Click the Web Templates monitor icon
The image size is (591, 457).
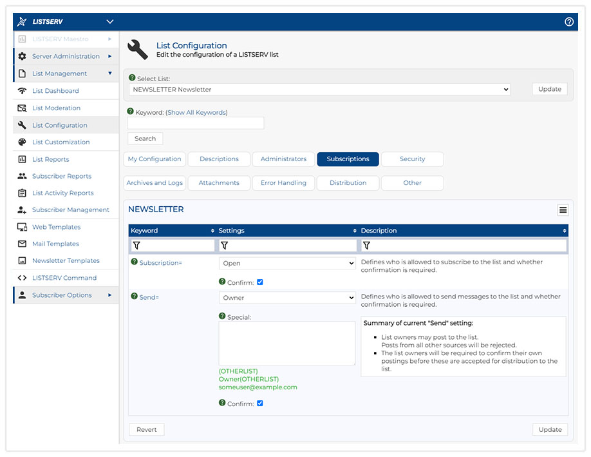tap(23, 227)
